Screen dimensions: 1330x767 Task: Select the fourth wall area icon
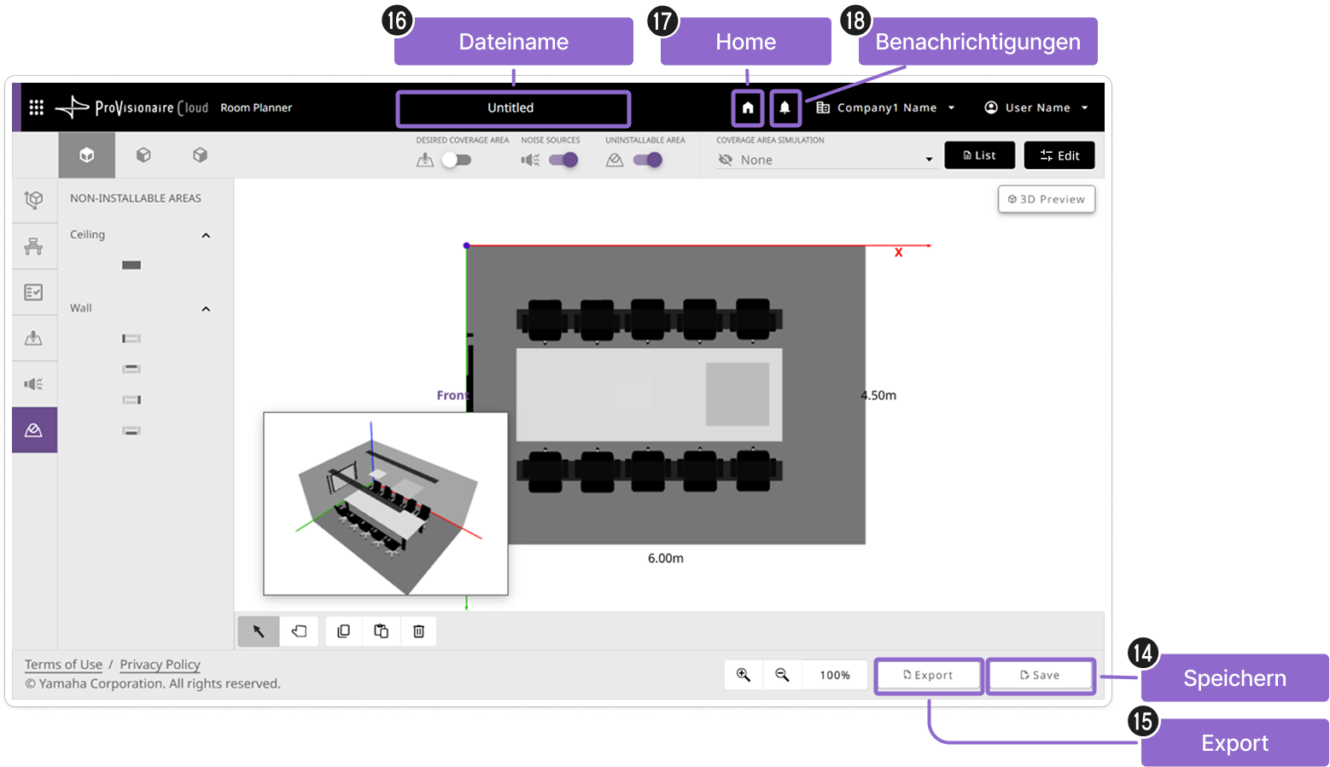point(131,431)
